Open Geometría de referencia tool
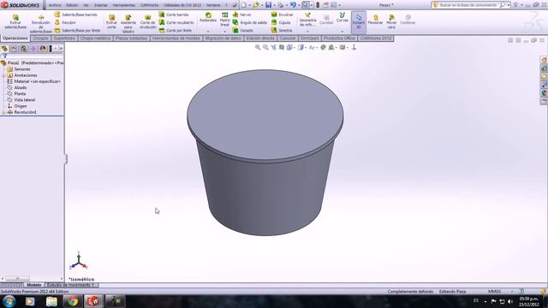This screenshot has width=548, height=308. point(307,20)
